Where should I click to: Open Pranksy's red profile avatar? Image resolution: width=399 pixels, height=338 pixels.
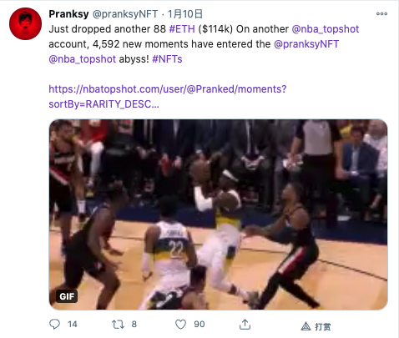(x=25, y=23)
